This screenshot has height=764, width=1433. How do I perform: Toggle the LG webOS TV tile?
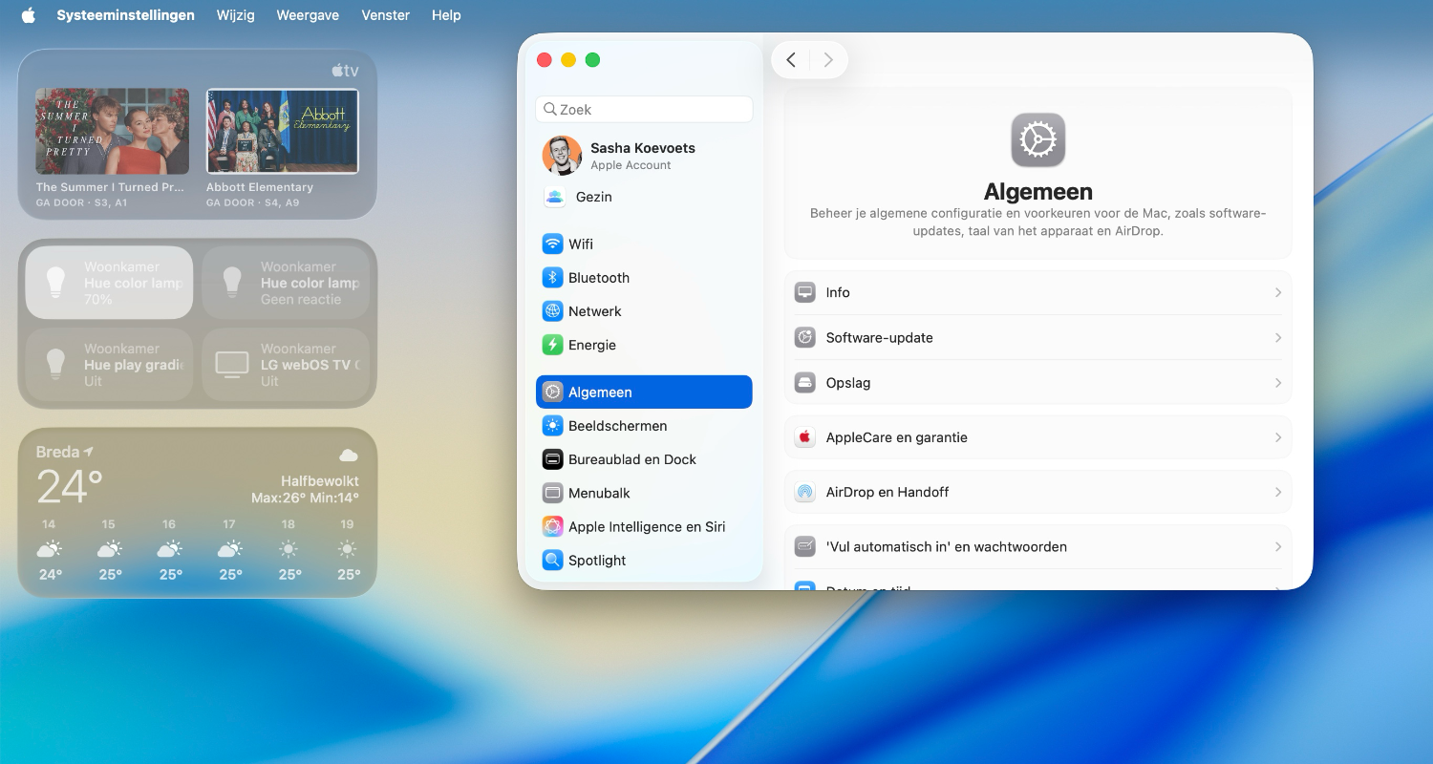click(x=286, y=365)
